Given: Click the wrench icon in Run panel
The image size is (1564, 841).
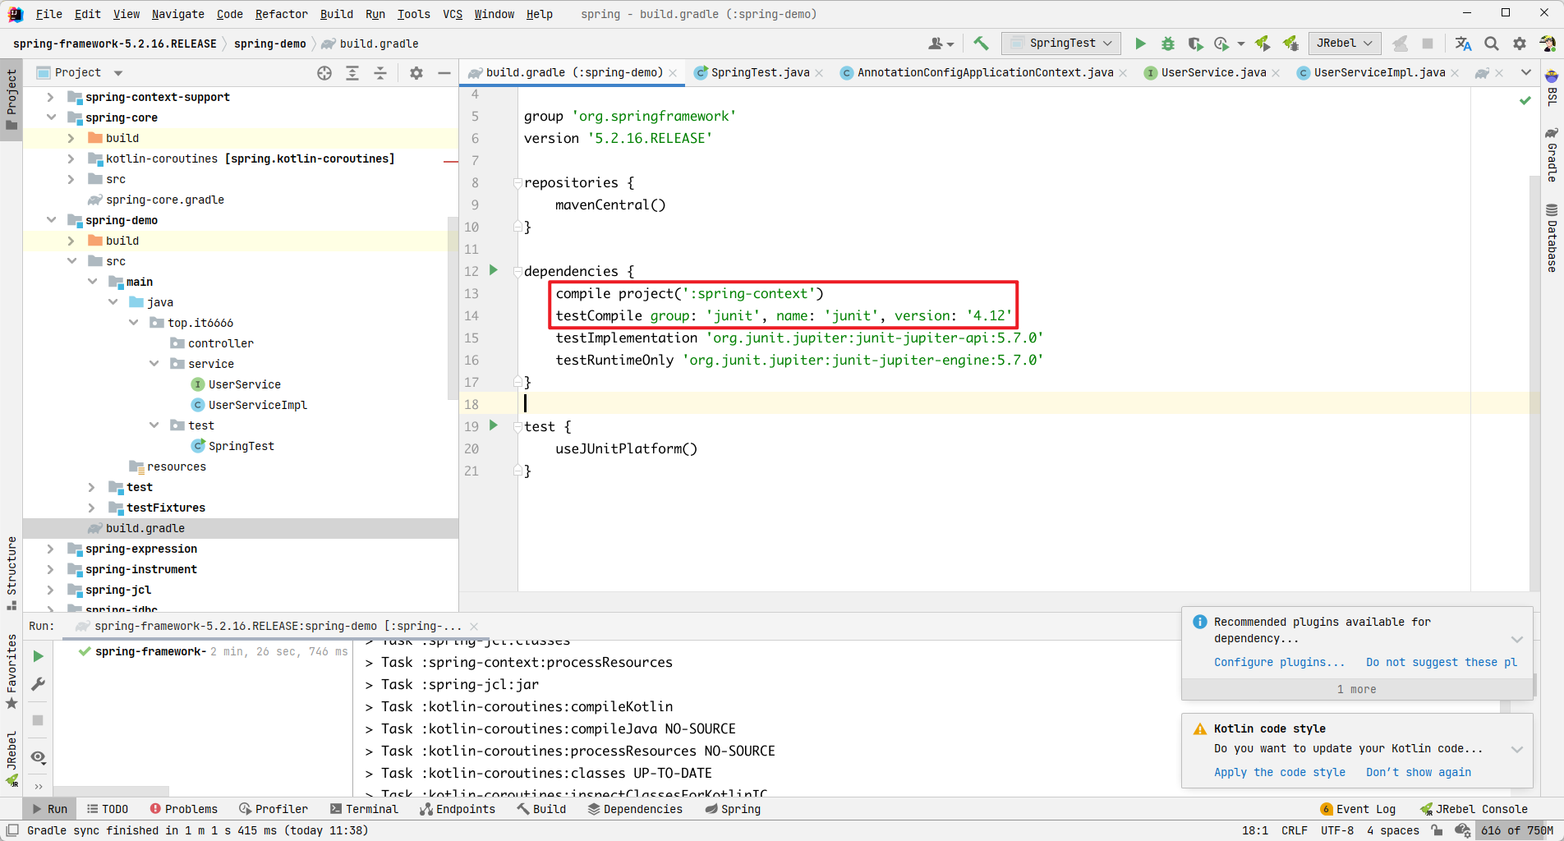Looking at the screenshot, I should click(x=38, y=684).
